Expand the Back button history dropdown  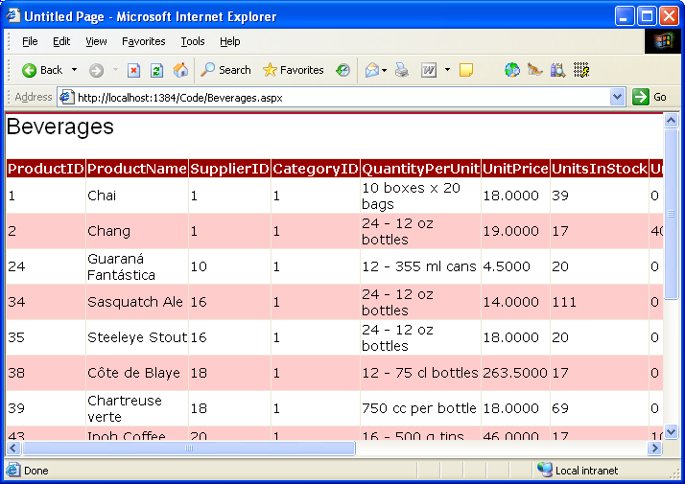(74, 70)
